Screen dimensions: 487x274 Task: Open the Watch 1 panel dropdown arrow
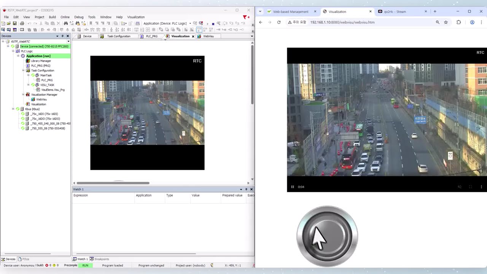(241, 189)
